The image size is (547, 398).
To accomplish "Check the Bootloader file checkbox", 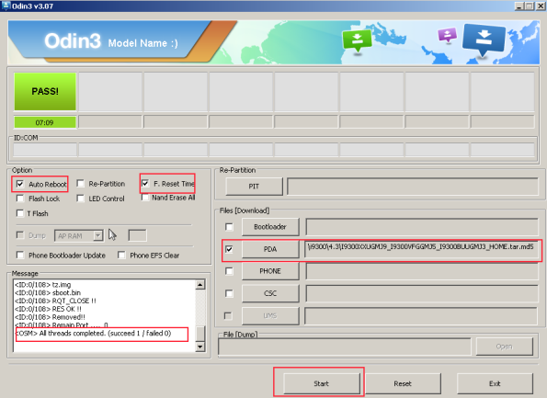I will click(x=229, y=227).
